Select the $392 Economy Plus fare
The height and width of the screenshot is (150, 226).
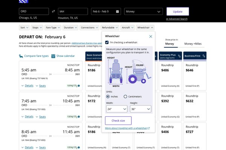170,106
